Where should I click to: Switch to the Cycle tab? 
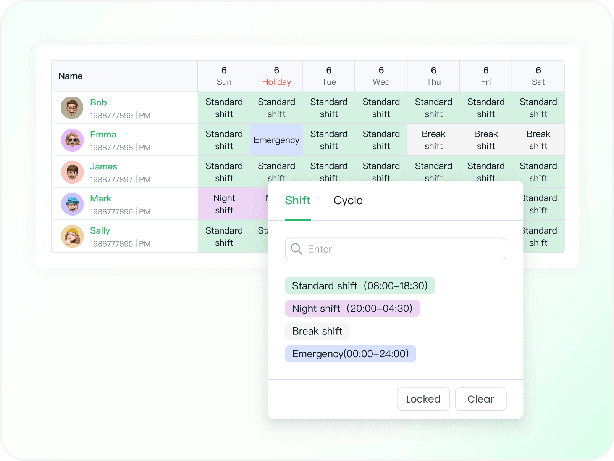point(348,200)
